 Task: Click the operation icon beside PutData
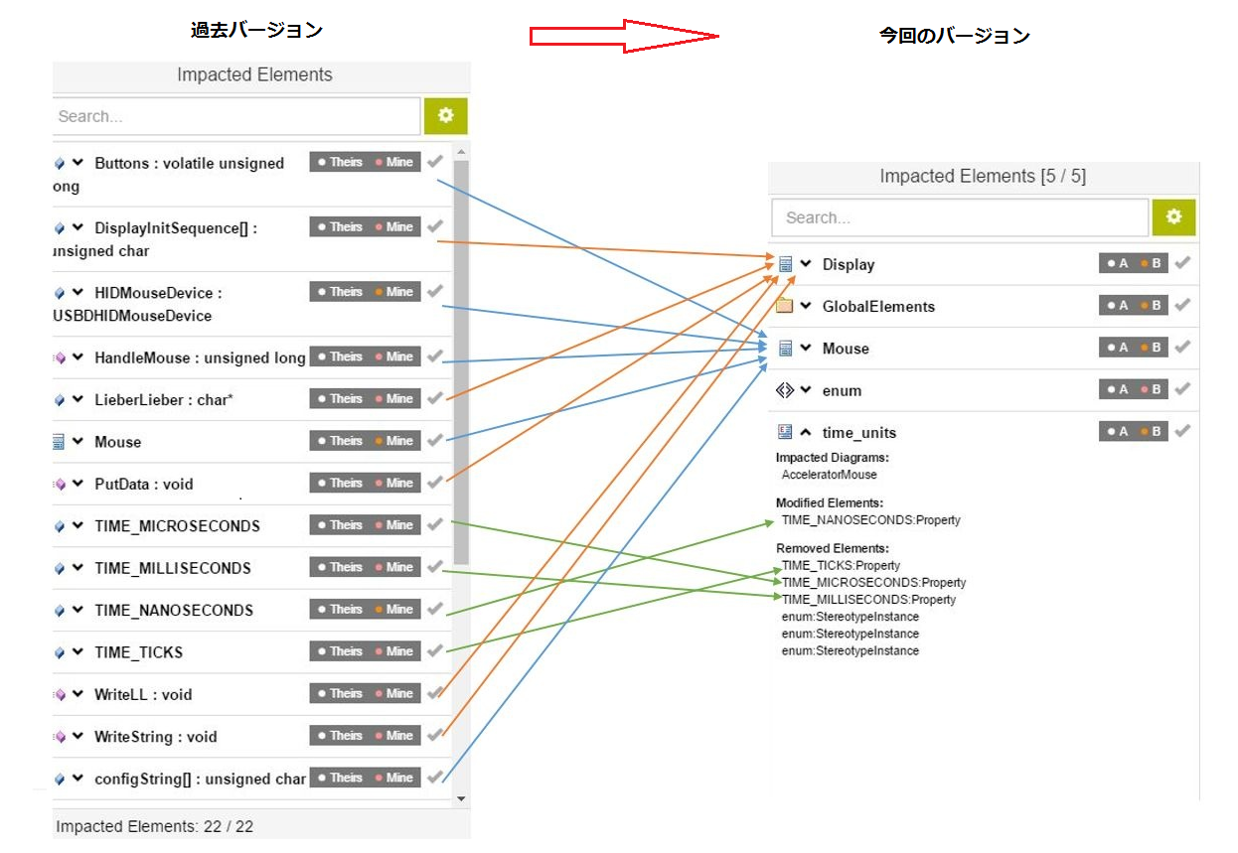tap(60, 484)
